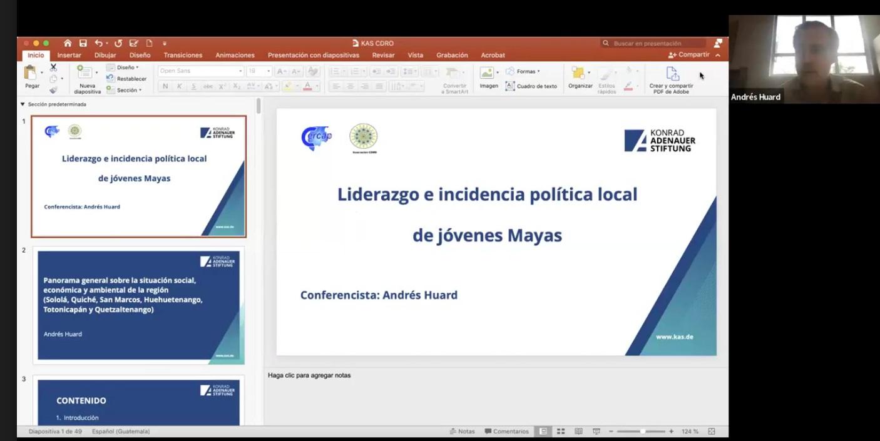Click the fit slide to window icon
This screenshot has height=441, width=880.
[x=712, y=432]
